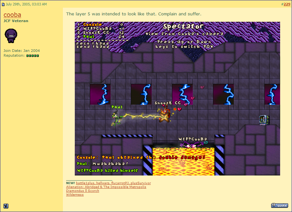
Task: Click the SnoozE CC scoreboard row
Action: pyautogui.click(x=101, y=33)
